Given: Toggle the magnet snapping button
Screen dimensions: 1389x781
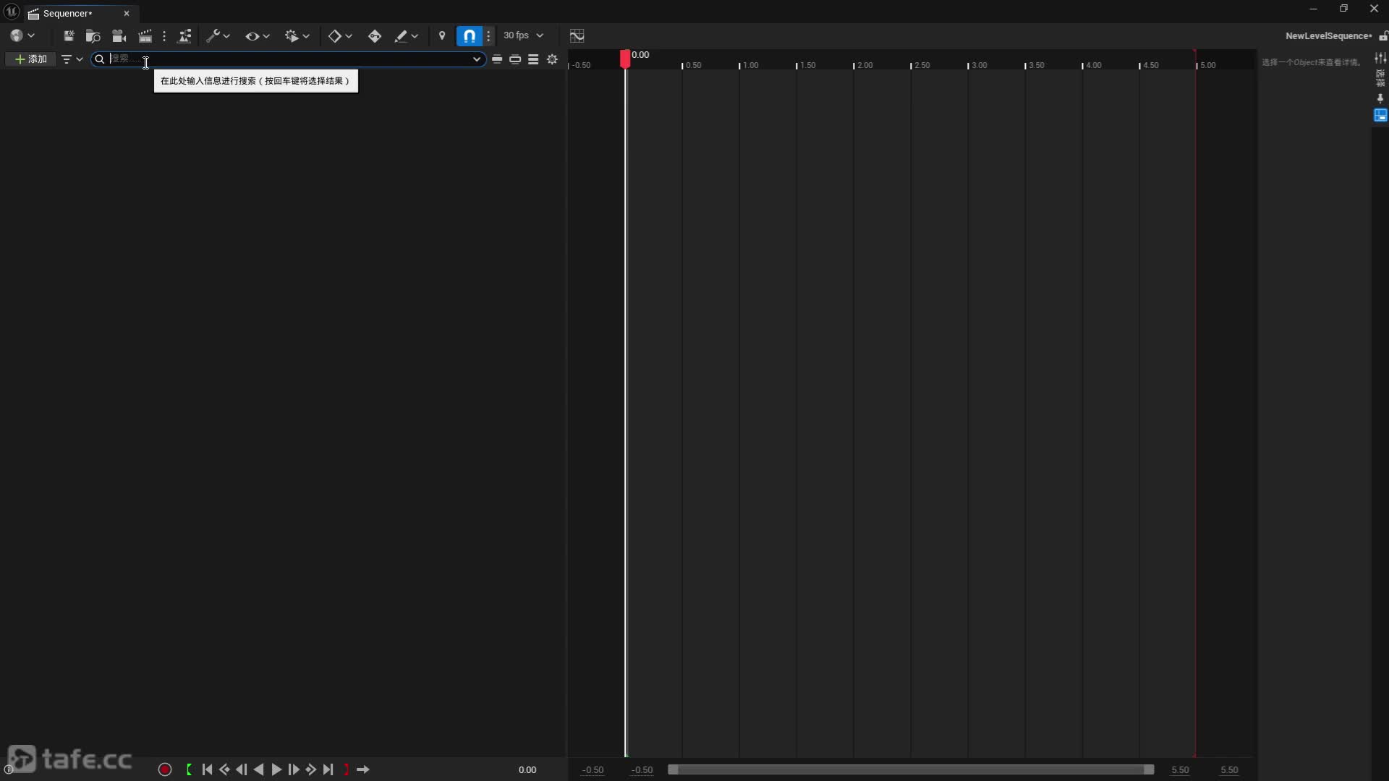Looking at the screenshot, I should (470, 36).
